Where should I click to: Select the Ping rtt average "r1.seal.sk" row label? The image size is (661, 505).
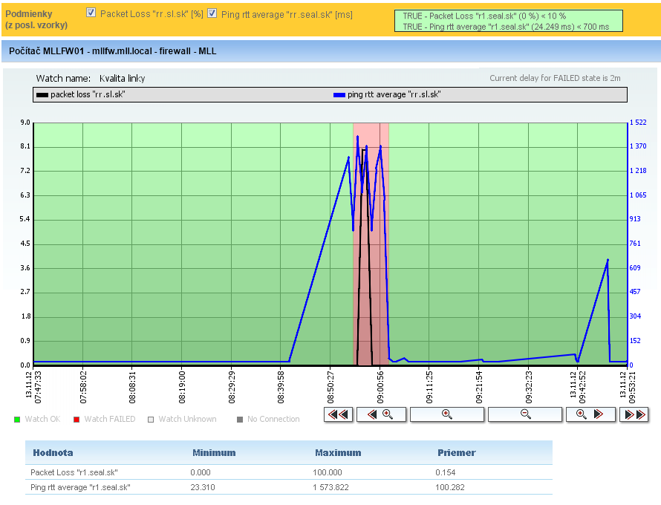tap(80, 487)
